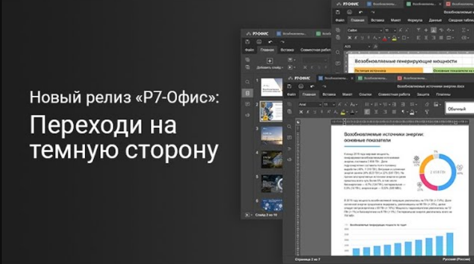This screenshot has height=264, width=474.
Task: Undo in the presentation window
Action: [270, 42]
